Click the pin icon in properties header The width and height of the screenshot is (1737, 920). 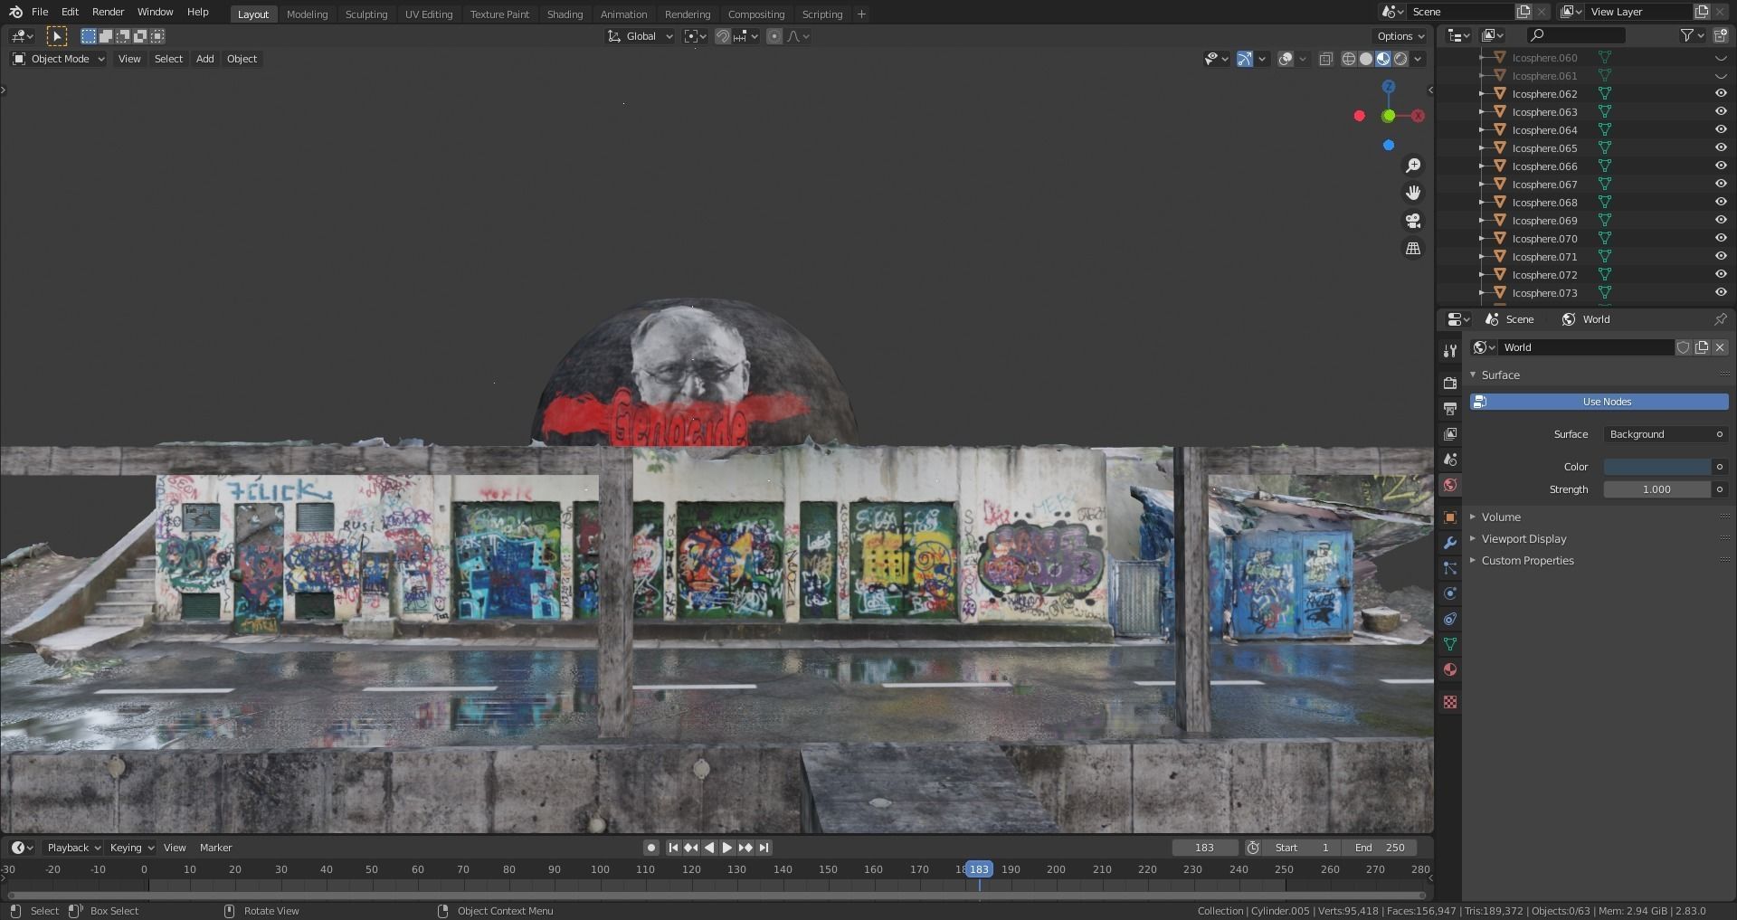(x=1721, y=319)
